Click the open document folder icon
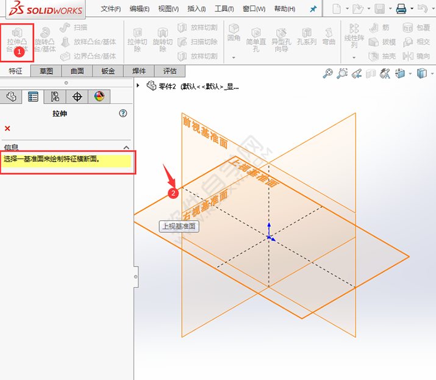The height and width of the screenshot is (380, 436). (x=358, y=9)
